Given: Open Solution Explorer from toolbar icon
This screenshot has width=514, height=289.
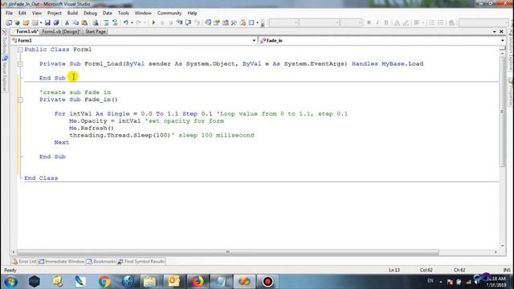Looking at the screenshot, I should [208, 22].
